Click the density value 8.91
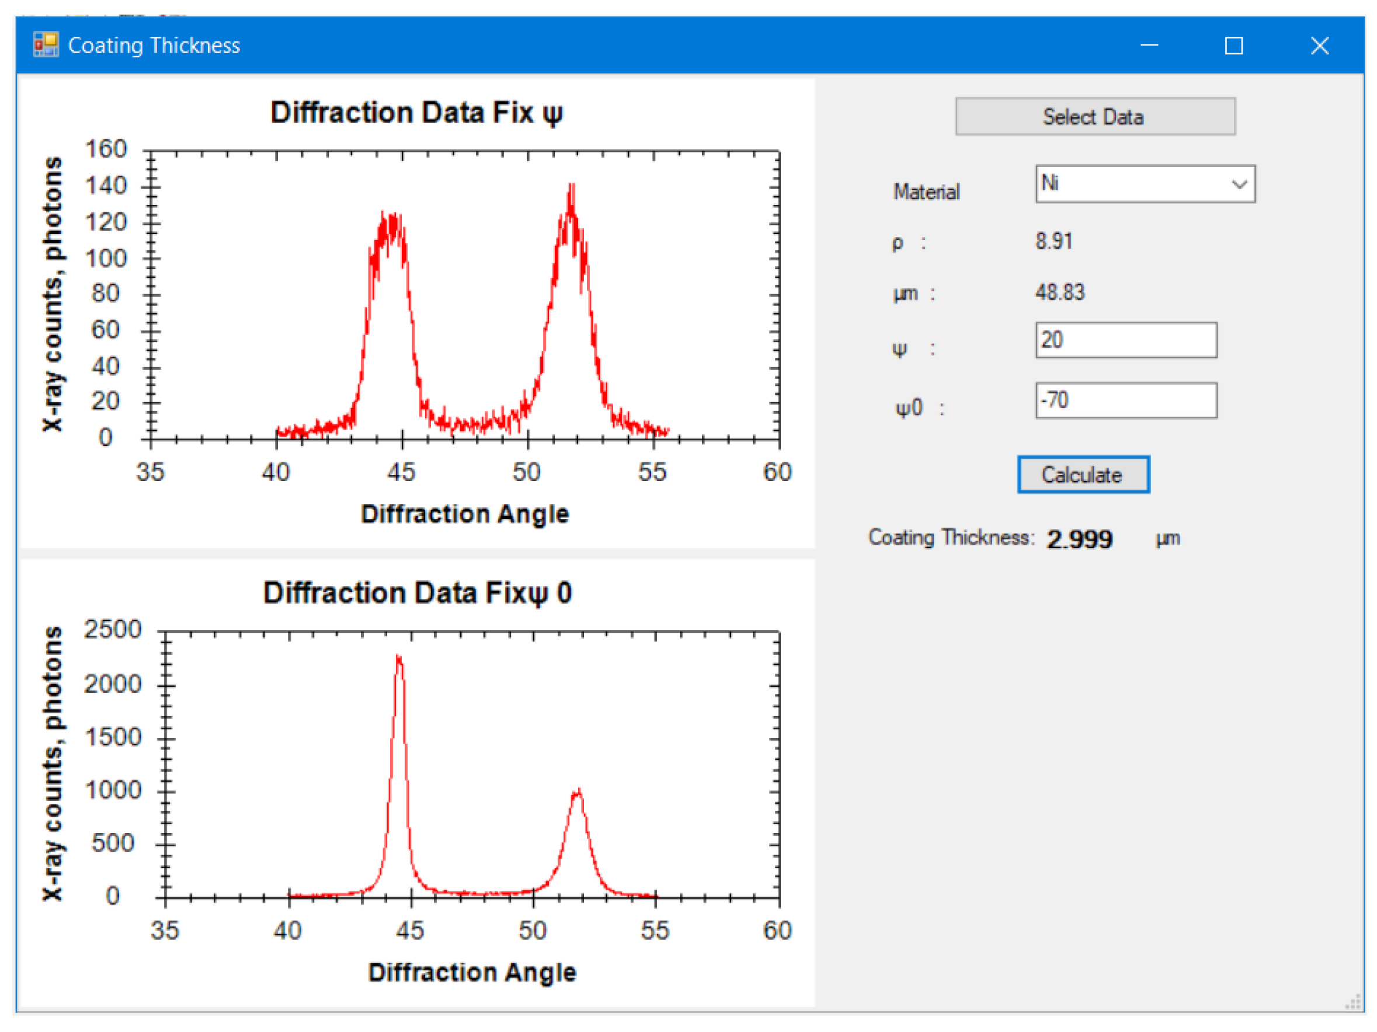 [x=1054, y=240]
